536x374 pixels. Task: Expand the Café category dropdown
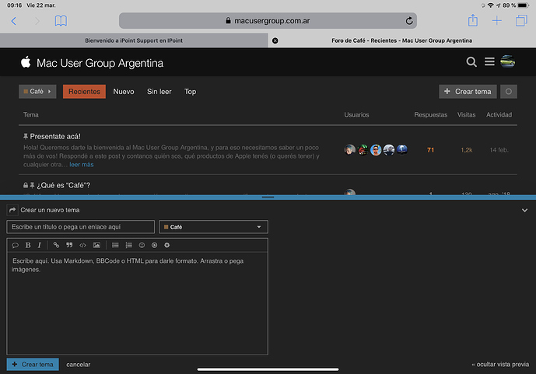click(37, 92)
